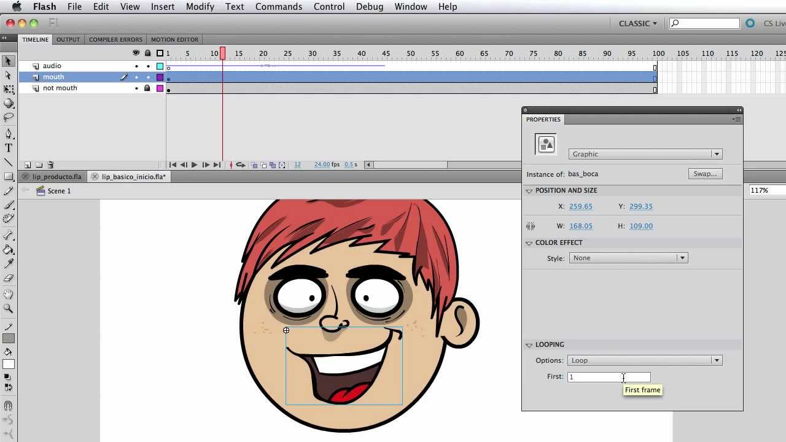The image size is (786, 442).
Task: Select the Lasso tool
Action: tap(9, 117)
